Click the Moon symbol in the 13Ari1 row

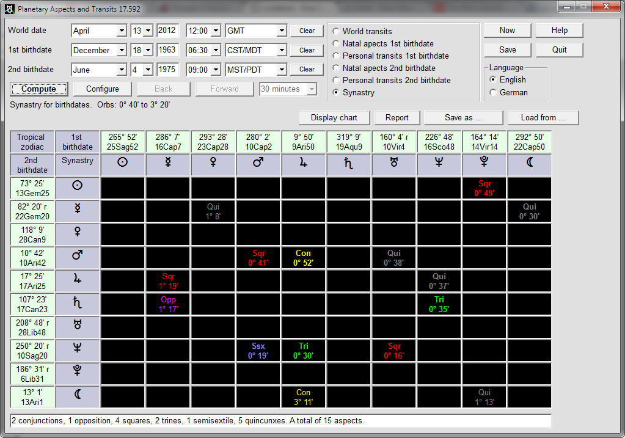tap(78, 394)
